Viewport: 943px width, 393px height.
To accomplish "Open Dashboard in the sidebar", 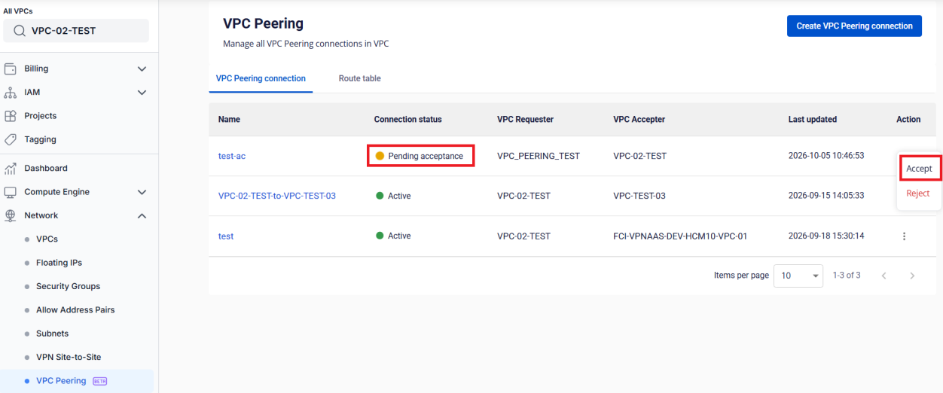I will pos(45,169).
